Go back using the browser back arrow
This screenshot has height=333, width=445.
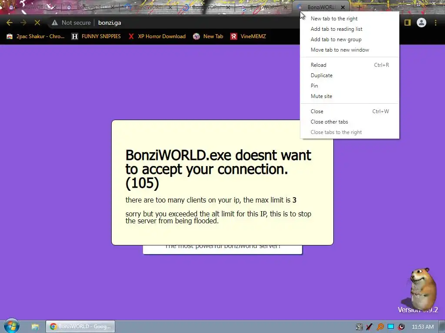click(x=10, y=23)
